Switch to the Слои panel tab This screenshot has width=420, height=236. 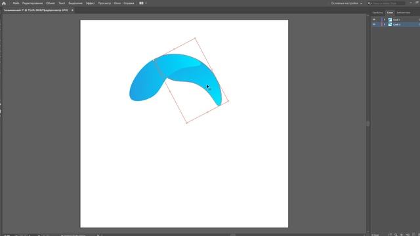390,12
